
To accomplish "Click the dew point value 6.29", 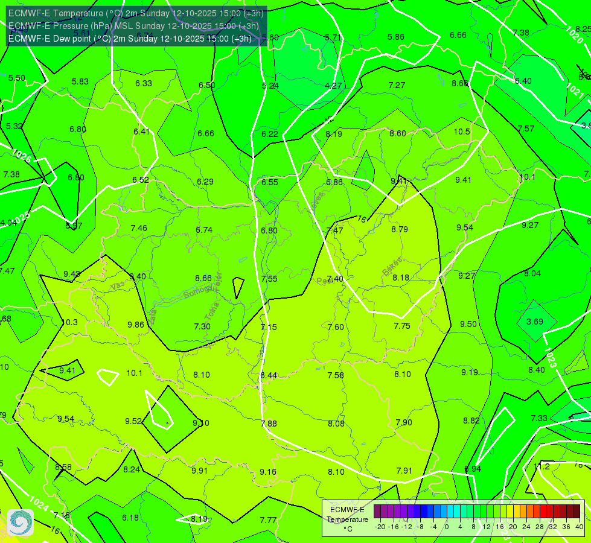I will point(205,182).
